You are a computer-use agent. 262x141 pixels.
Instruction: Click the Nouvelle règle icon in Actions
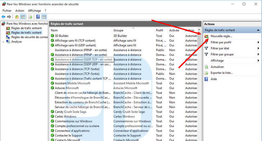coord(206,36)
